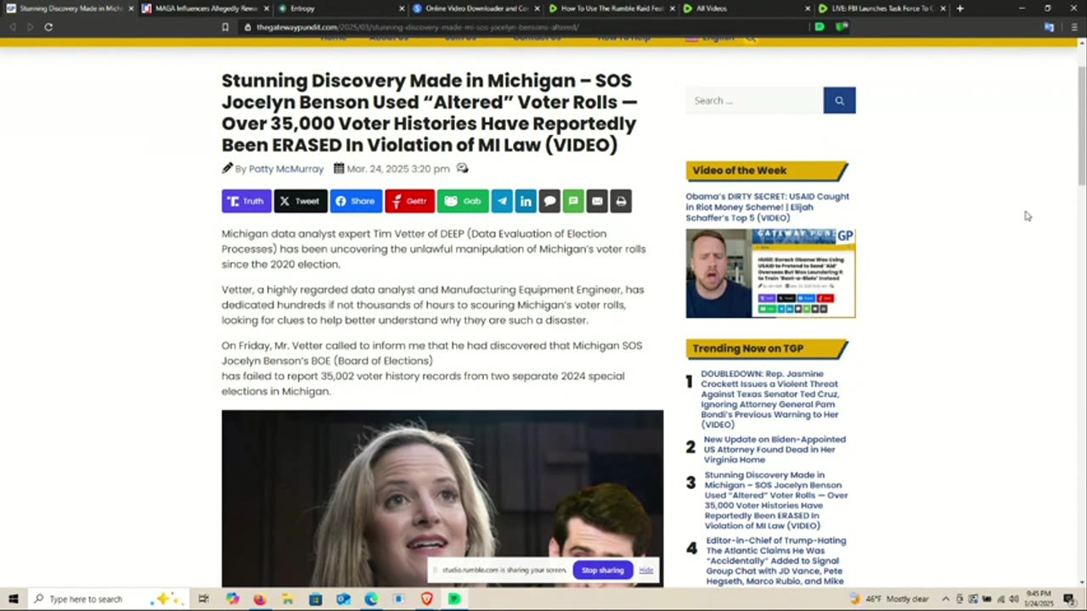
Task: Open Task View on the taskbar
Action: coord(204,599)
